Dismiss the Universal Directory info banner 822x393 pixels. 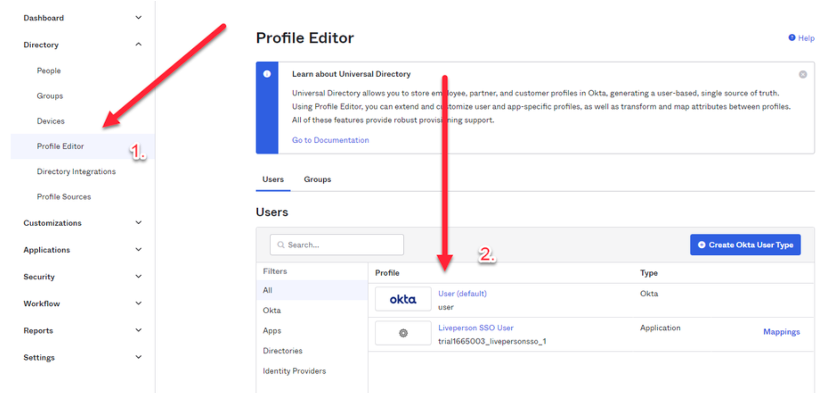pos(803,75)
